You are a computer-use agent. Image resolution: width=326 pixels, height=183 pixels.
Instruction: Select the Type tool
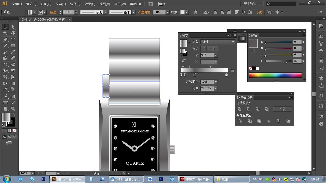tap(13, 40)
